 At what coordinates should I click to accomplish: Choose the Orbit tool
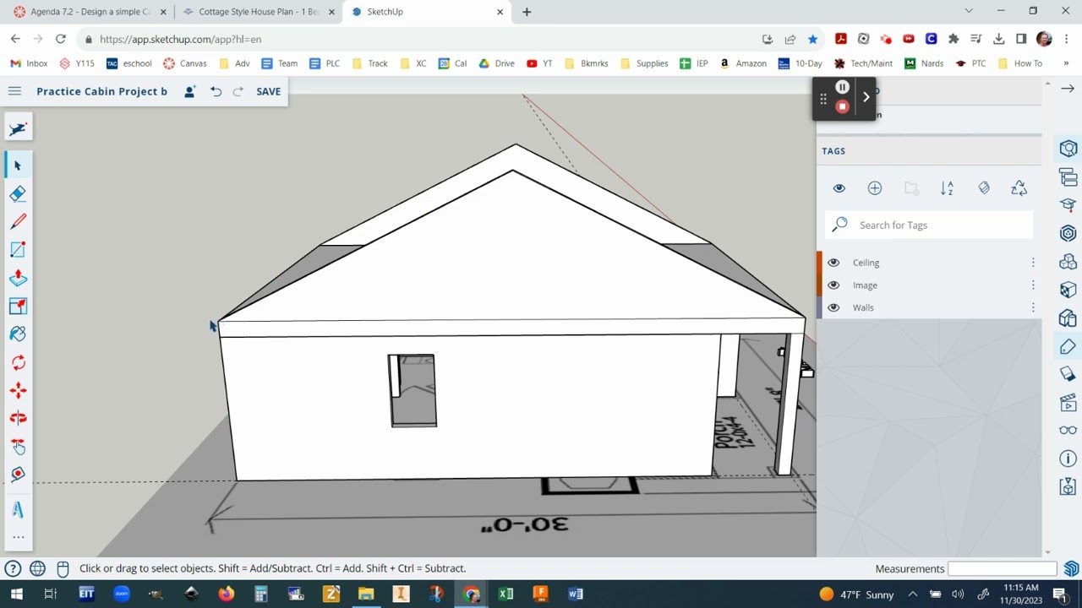[18, 418]
